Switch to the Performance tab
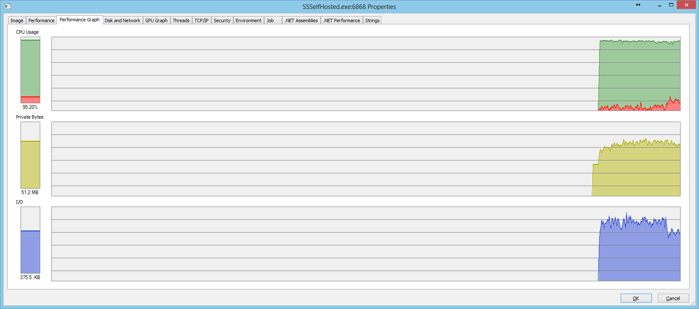 click(41, 20)
